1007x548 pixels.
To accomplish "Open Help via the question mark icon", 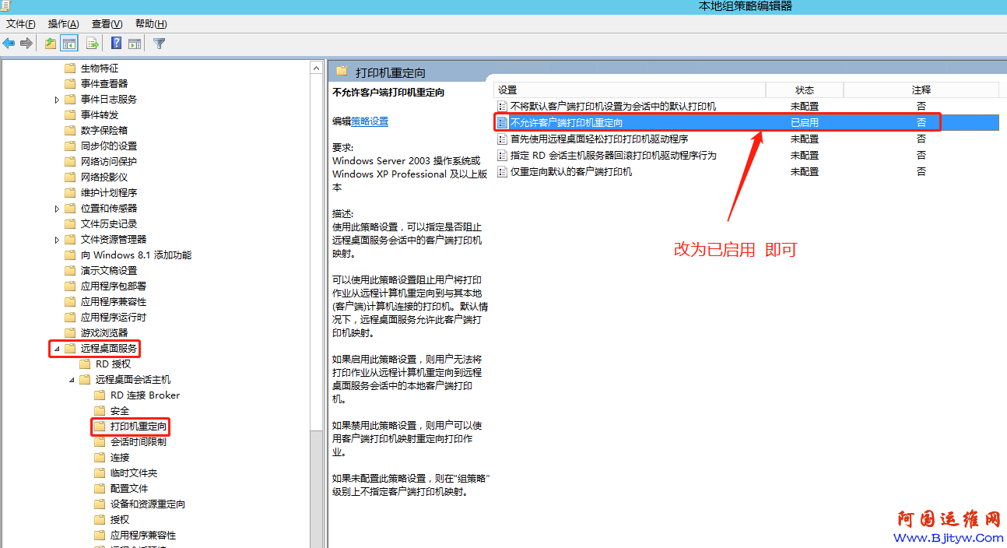I will [116, 44].
